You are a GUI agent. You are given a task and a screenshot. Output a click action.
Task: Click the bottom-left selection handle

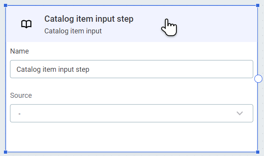tap(5, 152)
